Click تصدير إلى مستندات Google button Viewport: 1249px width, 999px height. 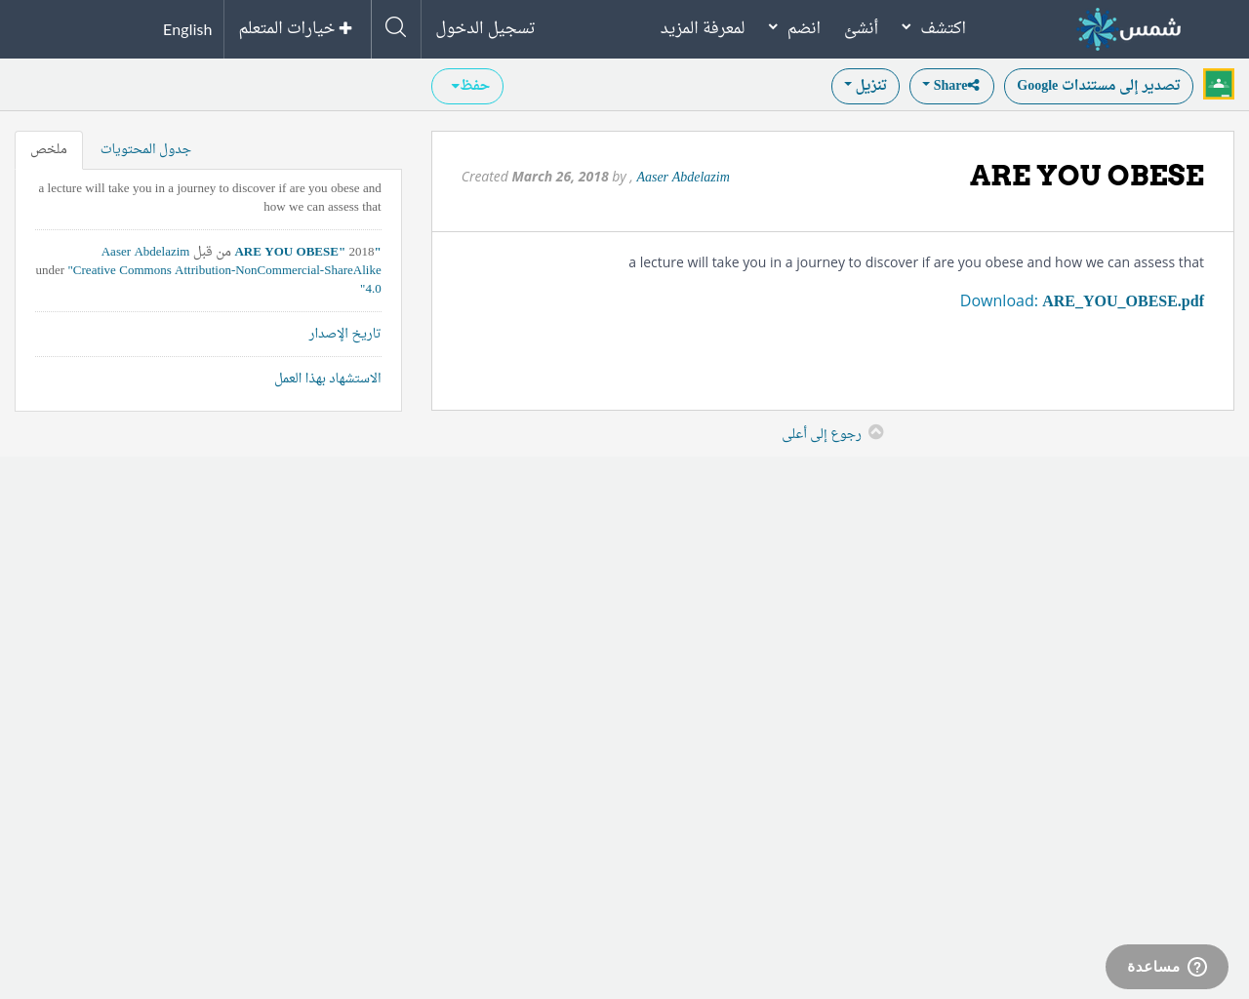[1098, 86]
